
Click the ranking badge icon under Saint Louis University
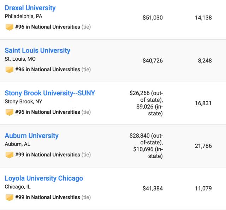[10, 70]
